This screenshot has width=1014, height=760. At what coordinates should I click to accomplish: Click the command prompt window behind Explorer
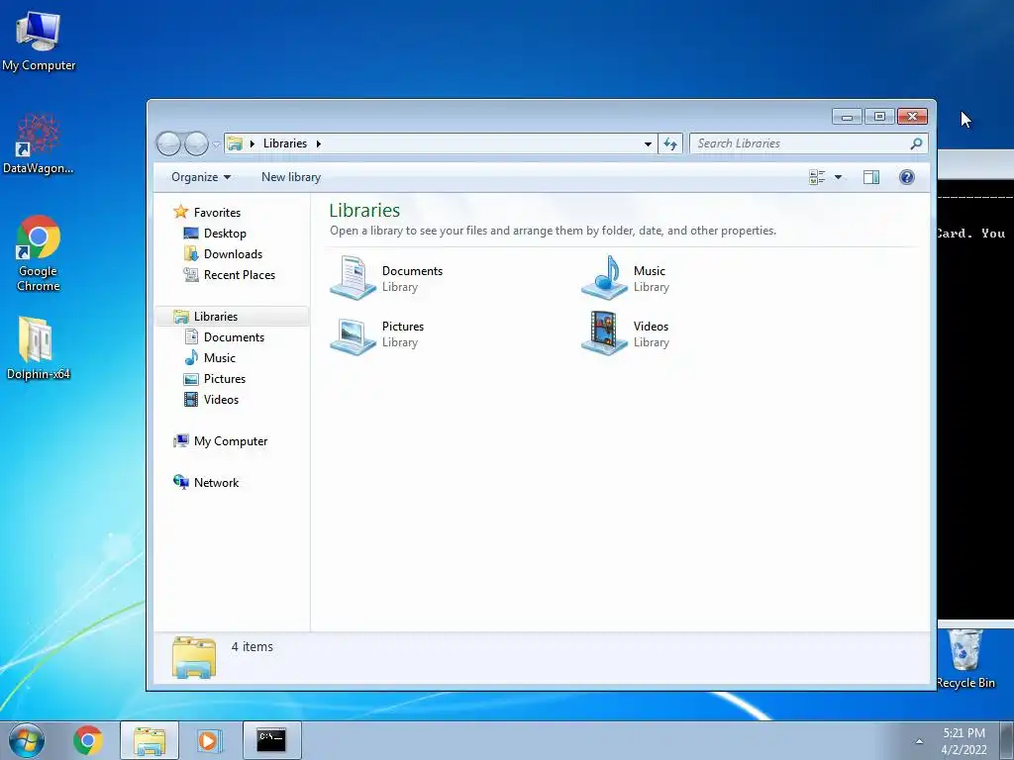[975, 388]
